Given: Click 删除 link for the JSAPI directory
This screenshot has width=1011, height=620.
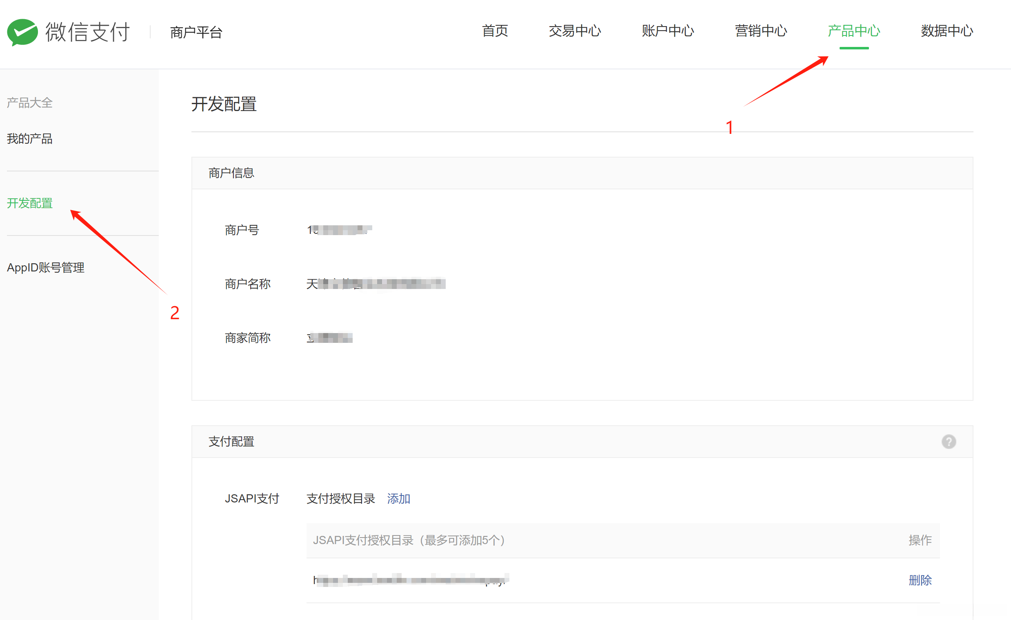Looking at the screenshot, I should 920,580.
